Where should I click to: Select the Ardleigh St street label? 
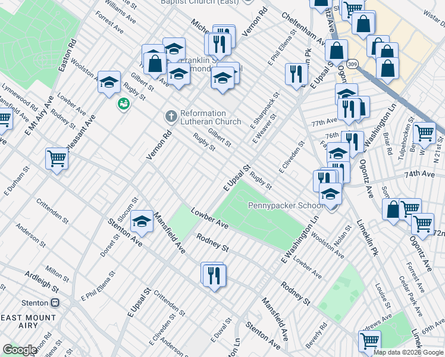tap(42, 282)
